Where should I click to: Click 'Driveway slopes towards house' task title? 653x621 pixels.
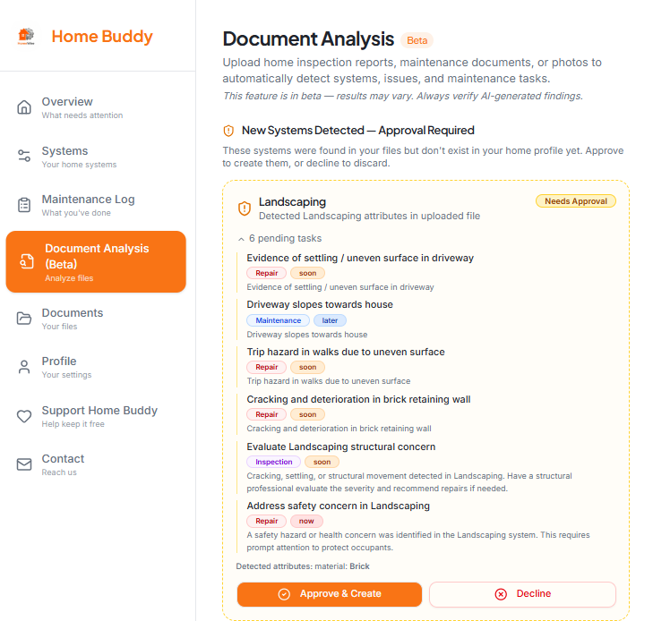(320, 304)
